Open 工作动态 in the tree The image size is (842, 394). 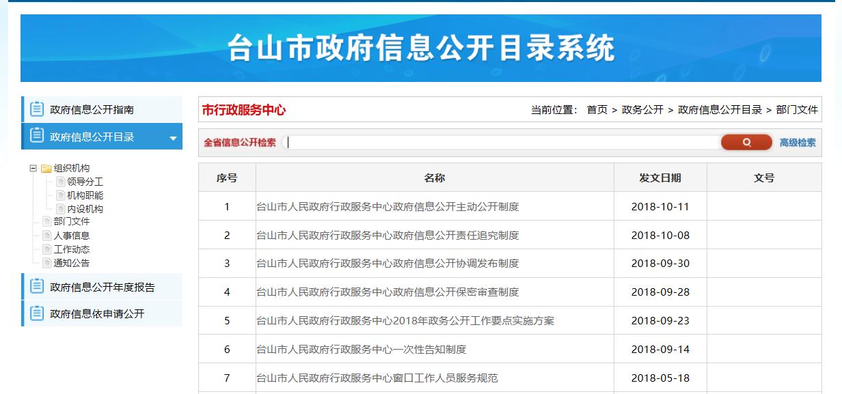pyautogui.click(x=72, y=249)
